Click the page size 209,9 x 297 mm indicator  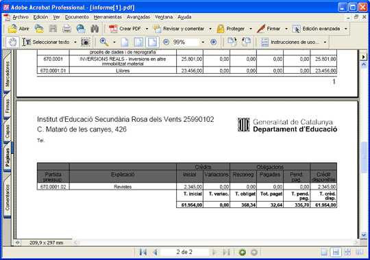click(47, 243)
